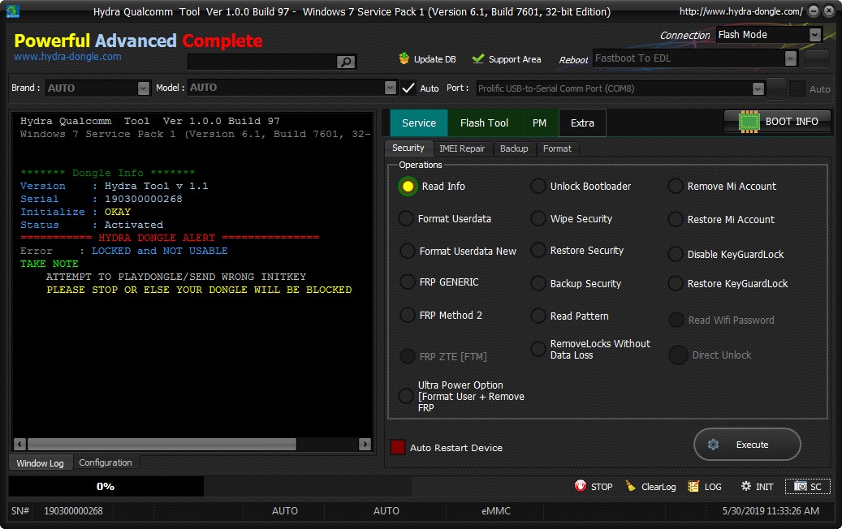This screenshot has width=842, height=529.
Task: Toggle the Auto Restart Device red box
Action: (398, 447)
